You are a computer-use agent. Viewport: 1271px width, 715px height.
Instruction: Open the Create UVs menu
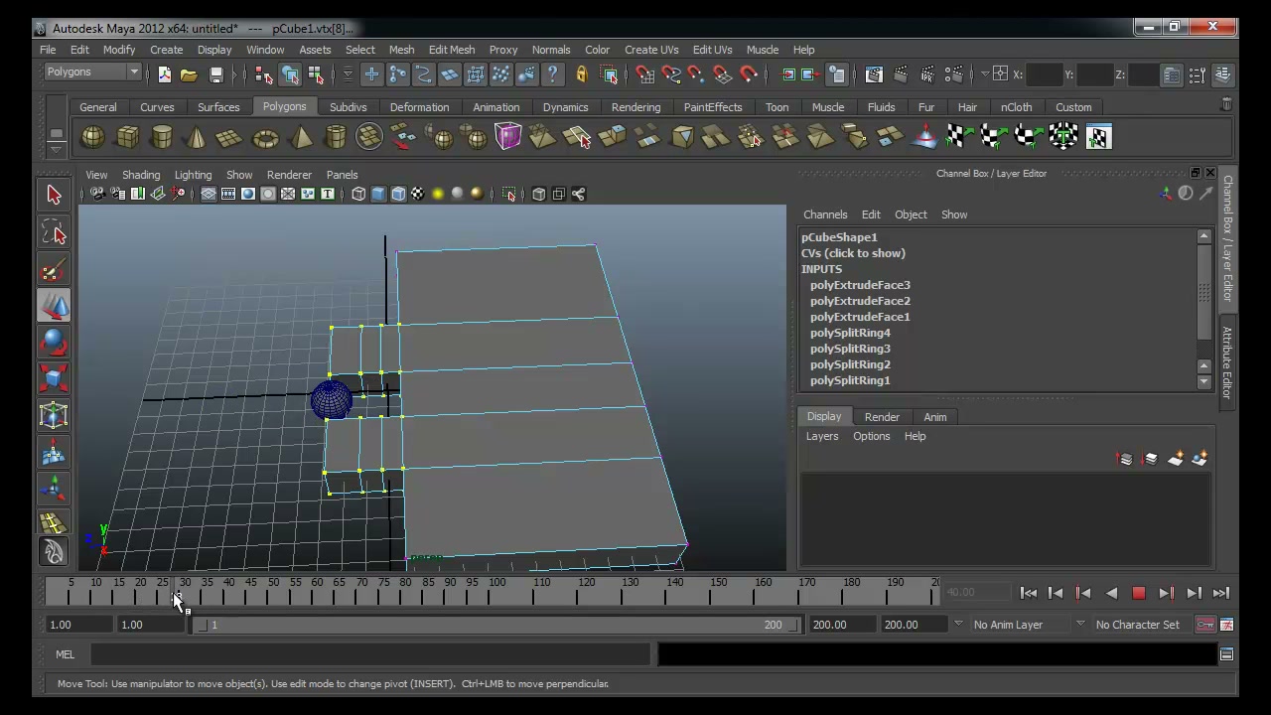click(651, 50)
